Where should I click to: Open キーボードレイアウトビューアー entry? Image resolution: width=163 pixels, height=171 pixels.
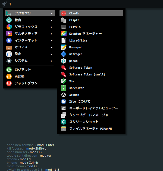coord(91,108)
